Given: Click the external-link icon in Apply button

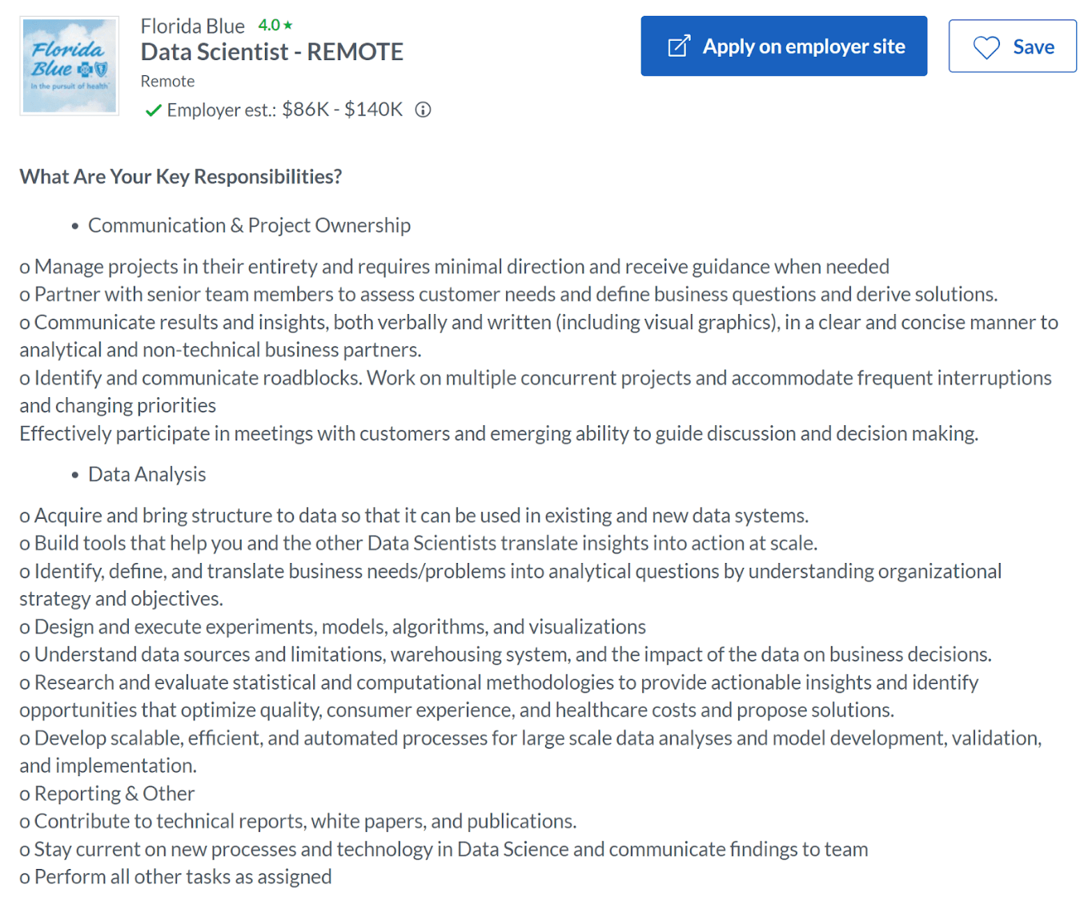Looking at the screenshot, I should point(677,46).
